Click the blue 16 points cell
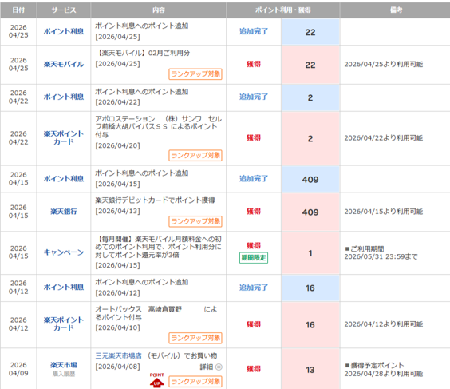 [310, 288]
